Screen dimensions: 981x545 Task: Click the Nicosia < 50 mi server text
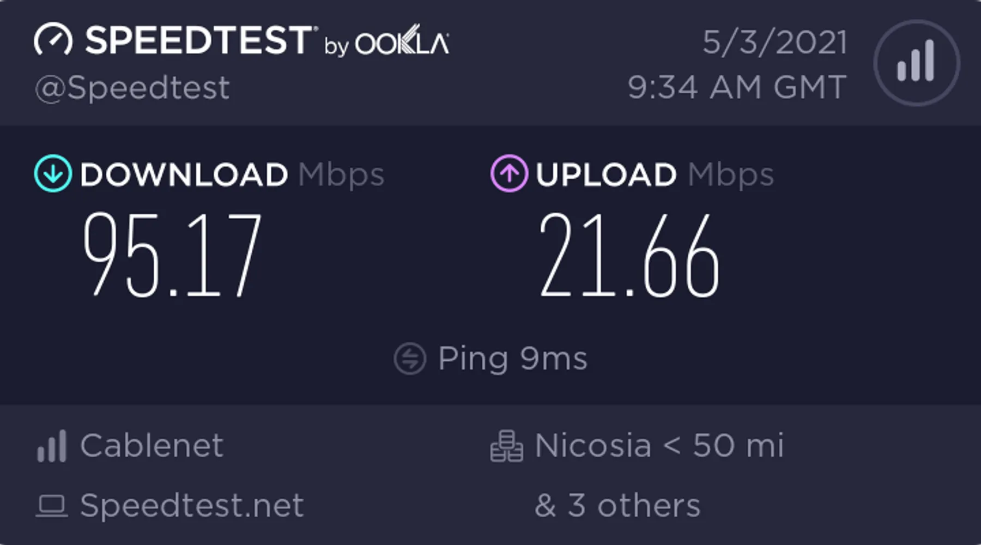(x=659, y=446)
